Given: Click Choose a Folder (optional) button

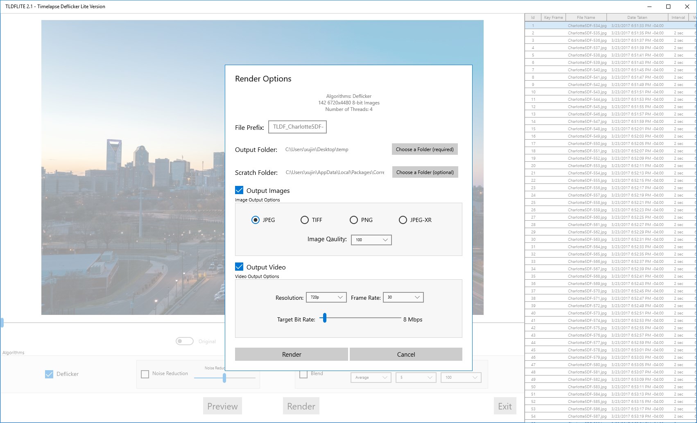Looking at the screenshot, I should point(425,172).
